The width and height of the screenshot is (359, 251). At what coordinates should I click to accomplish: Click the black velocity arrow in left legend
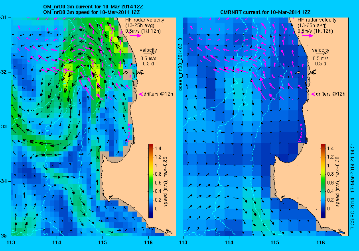point(149,53)
